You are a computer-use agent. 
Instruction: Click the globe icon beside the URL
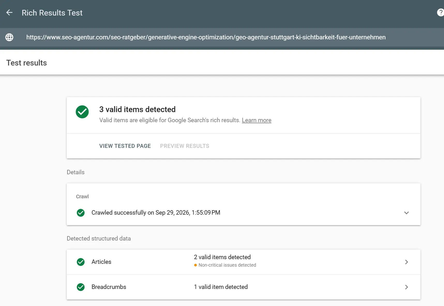(9, 37)
